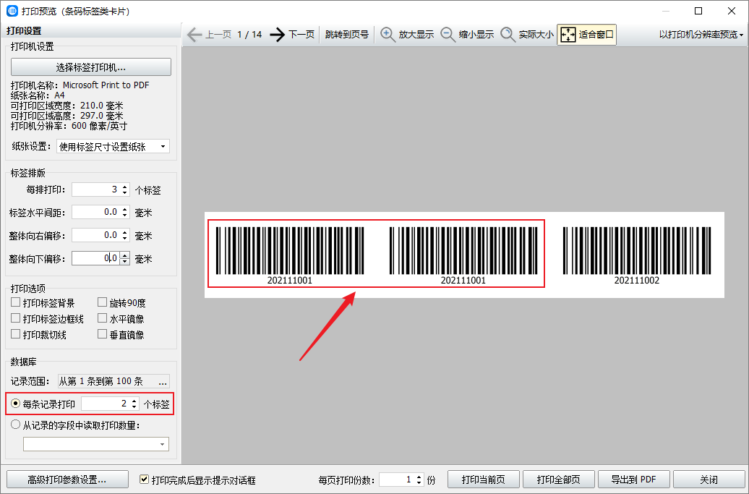This screenshot has width=749, height=494.
Task: Uncheck show dialog after printing checkbox
Action: point(145,480)
